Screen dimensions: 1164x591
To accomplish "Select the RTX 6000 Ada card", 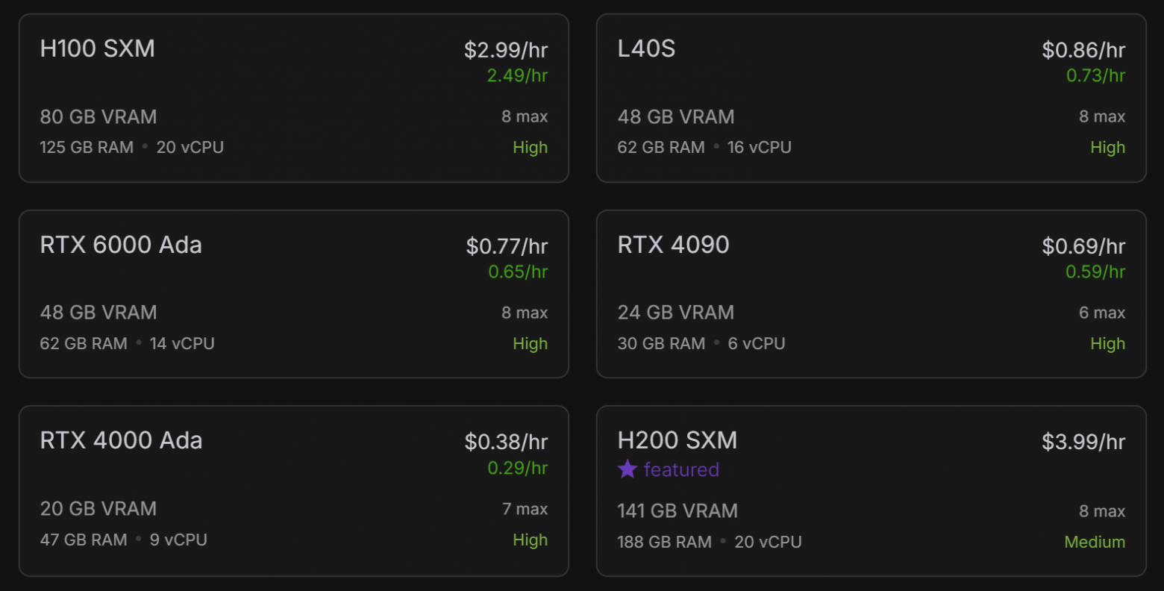I will 293,294.
